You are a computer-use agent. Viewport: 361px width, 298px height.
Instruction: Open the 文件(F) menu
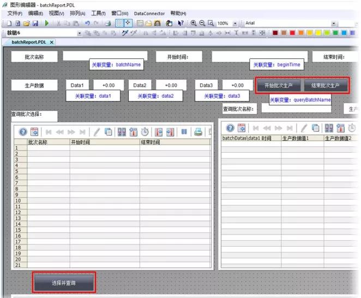click(x=15, y=13)
